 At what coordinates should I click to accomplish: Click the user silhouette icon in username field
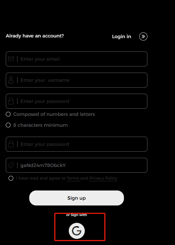pos(11,80)
